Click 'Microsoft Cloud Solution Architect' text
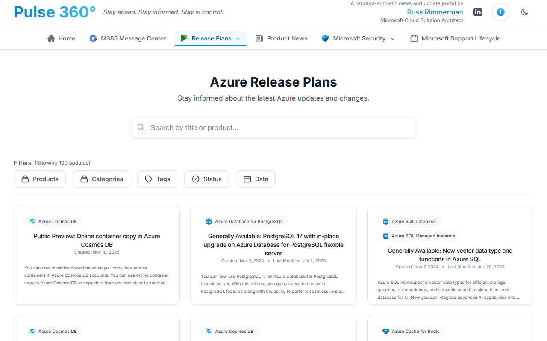This screenshot has height=341, width=547. coord(422,20)
